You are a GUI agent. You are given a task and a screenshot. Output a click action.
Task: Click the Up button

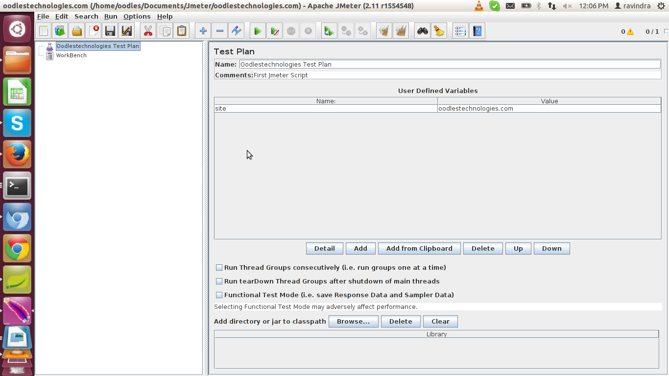pos(518,249)
